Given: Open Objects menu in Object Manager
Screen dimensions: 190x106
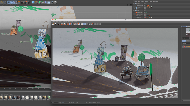Looking at the screenshot, I should click(147, 2).
